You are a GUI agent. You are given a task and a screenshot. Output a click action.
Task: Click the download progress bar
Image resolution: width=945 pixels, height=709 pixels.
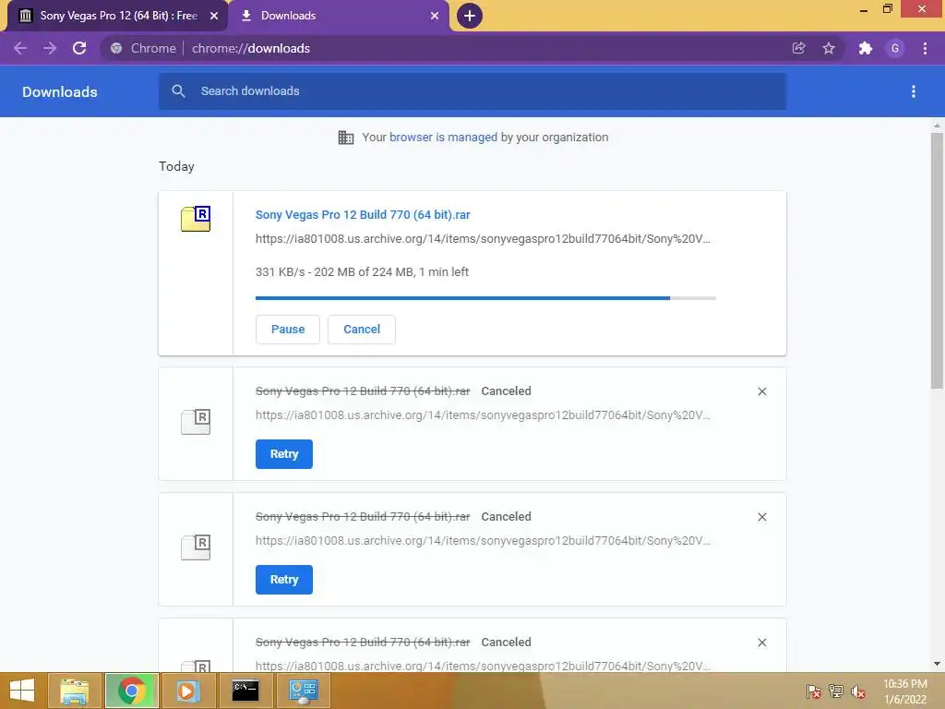485,298
